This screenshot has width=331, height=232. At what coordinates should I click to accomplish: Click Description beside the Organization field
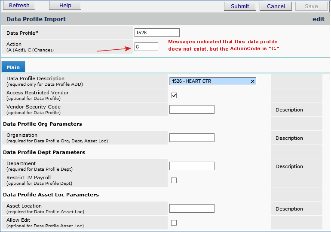click(289, 138)
